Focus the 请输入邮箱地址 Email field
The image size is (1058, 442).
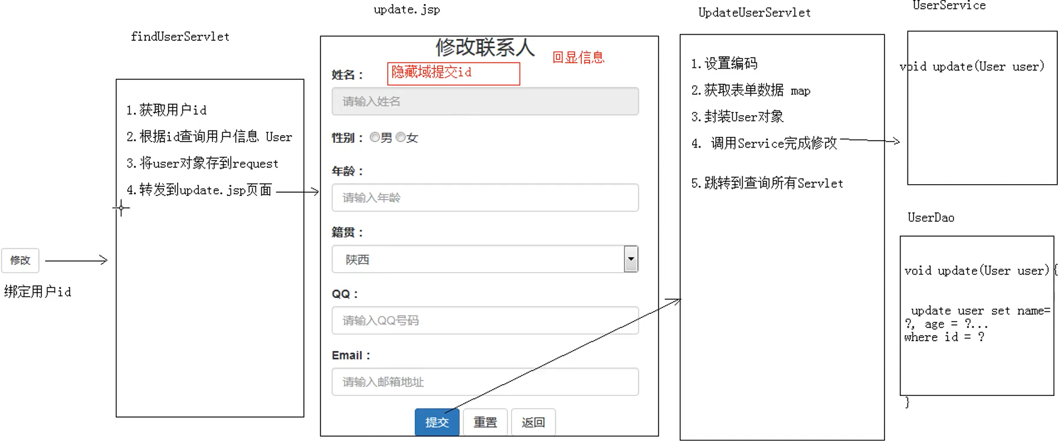click(x=484, y=382)
